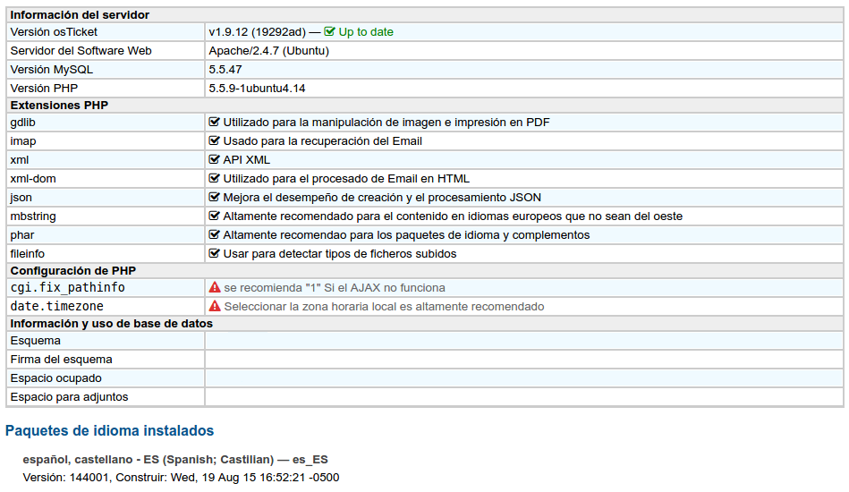Click the local timezone recommendation warning text

(385, 306)
